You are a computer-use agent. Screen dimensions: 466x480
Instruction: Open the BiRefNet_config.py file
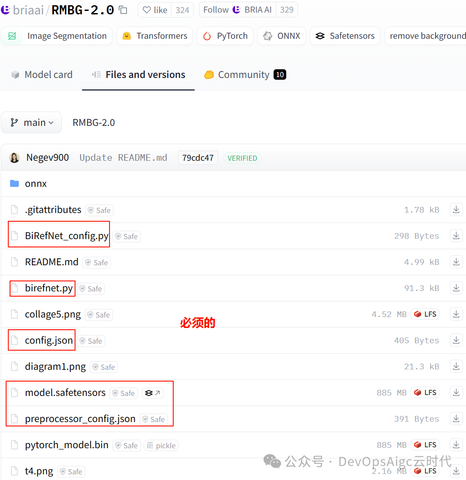tap(66, 236)
